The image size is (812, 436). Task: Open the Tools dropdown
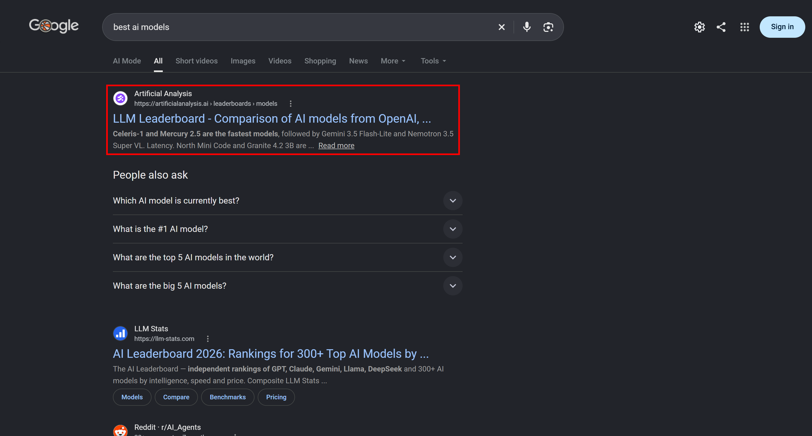tap(433, 61)
